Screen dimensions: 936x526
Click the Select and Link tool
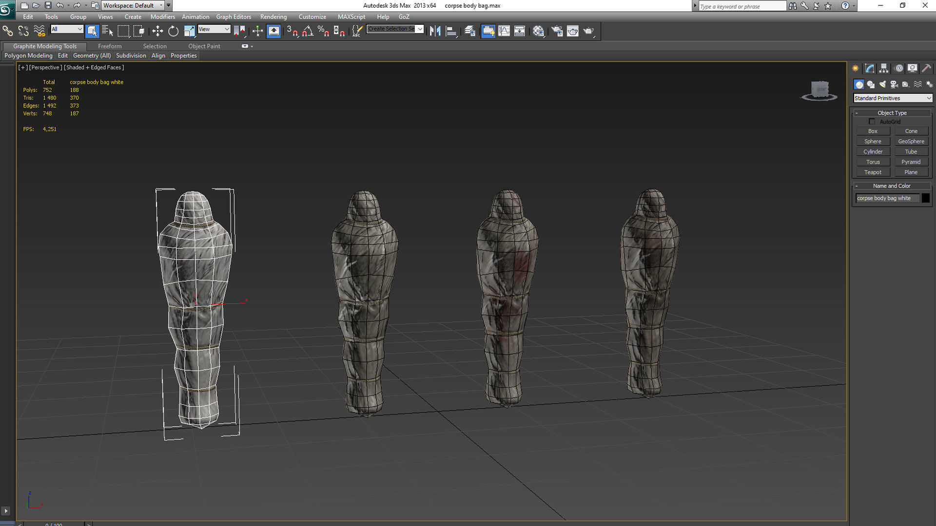point(8,31)
